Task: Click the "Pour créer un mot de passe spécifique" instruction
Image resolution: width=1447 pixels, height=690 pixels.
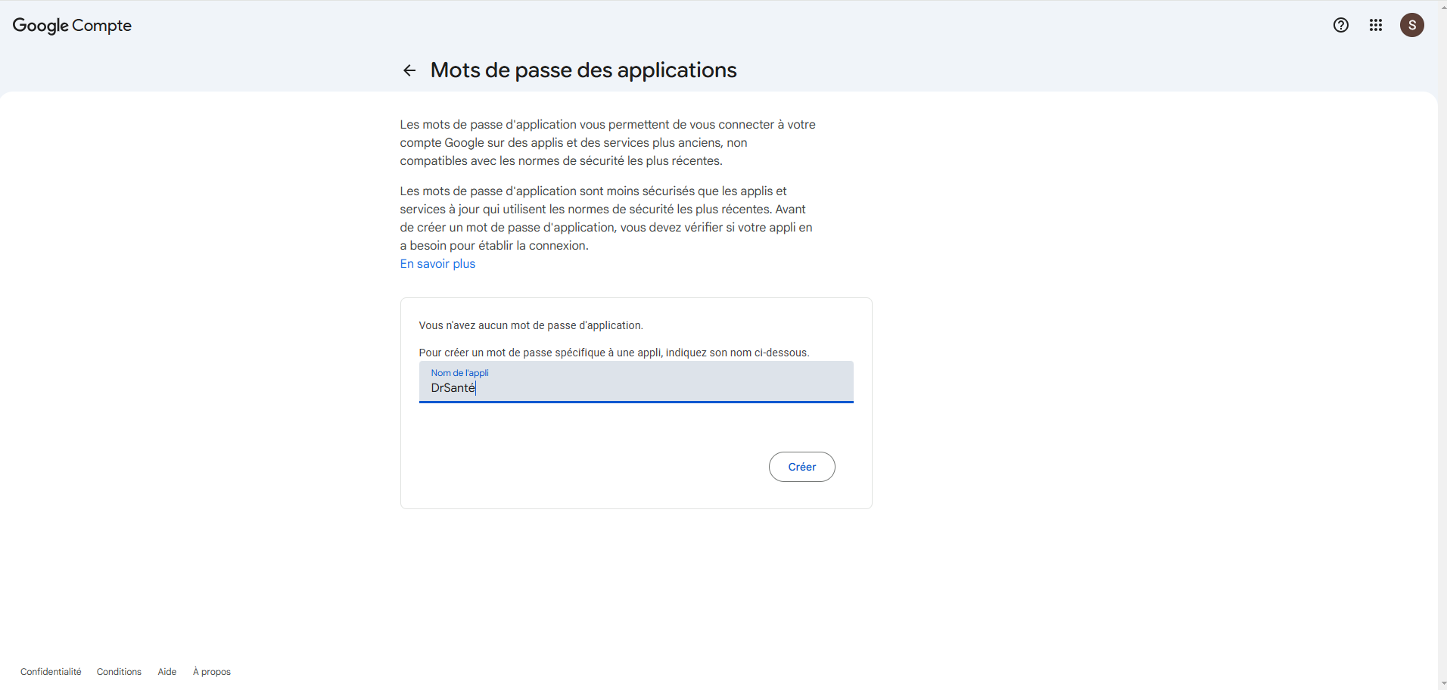Action: [x=614, y=353]
